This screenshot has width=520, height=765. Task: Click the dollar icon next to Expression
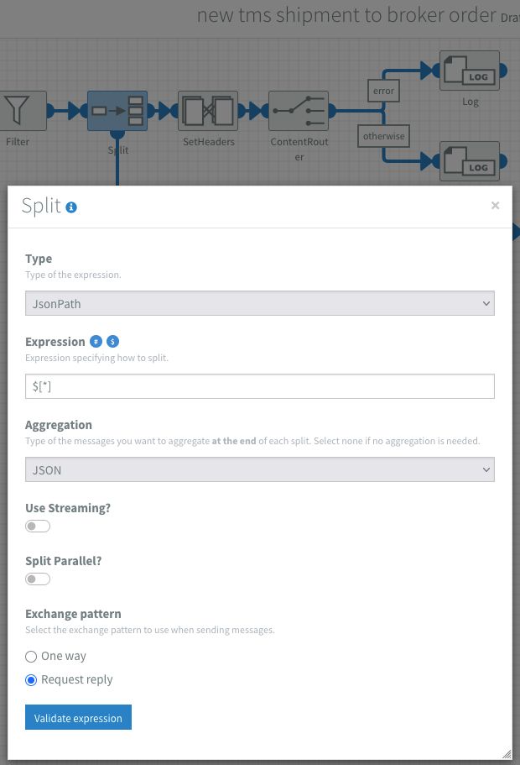tap(113, 342)
